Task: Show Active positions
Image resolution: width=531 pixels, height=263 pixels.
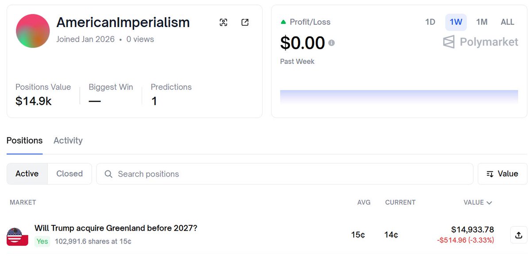Action: 27,174
